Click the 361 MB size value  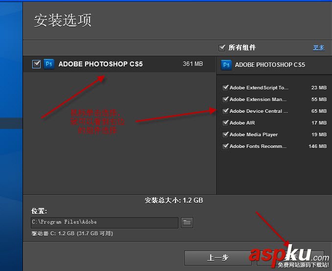pyautogui.click(x=193, y=64)
